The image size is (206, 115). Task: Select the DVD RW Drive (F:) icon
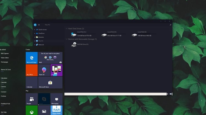74,45
